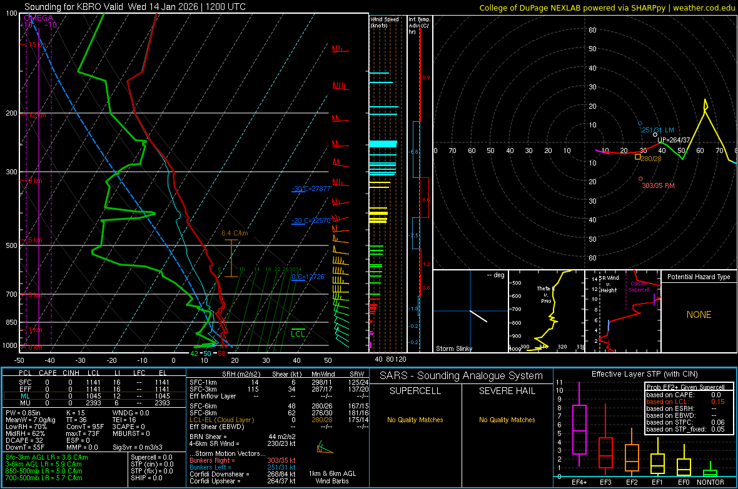738x489 pixels.
Task: Click the 12 km height marker
Action: click(x=37, y=115)
